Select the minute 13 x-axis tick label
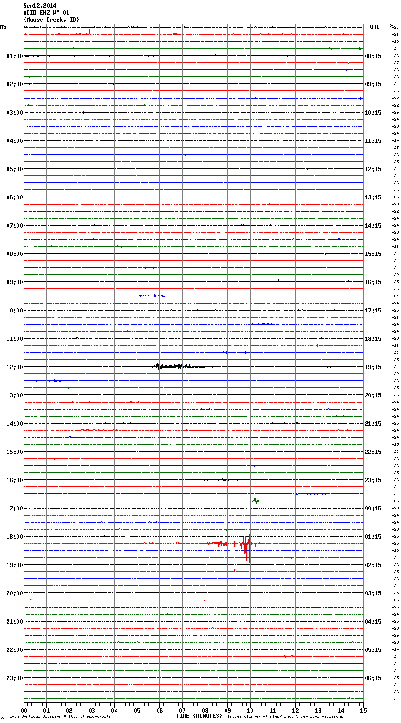The width and height of the screenshot is (401, 723). 318,710
